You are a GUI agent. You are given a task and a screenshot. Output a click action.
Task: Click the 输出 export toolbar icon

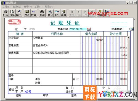pos(19,13)
